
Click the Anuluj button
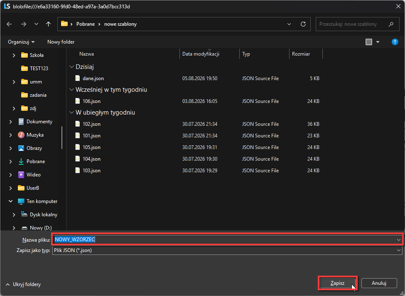[x=379, y=283]
